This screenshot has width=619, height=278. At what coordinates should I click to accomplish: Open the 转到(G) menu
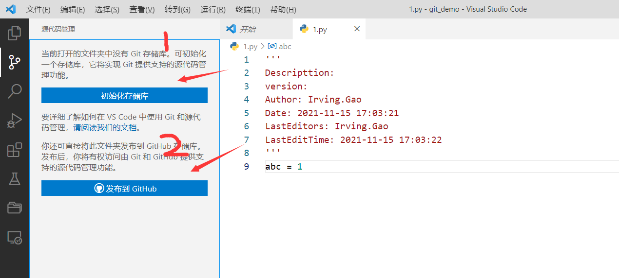(x=177, y=10)
